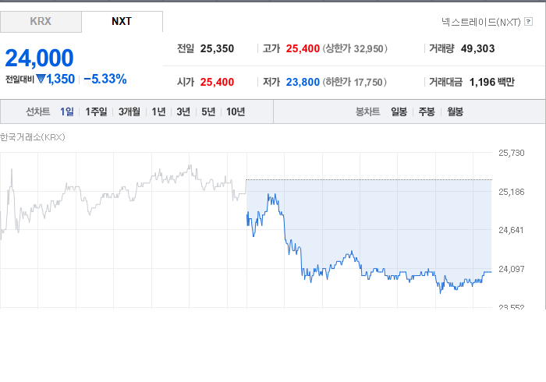
Task: Open the 10년 line chart
Action: 236,111
